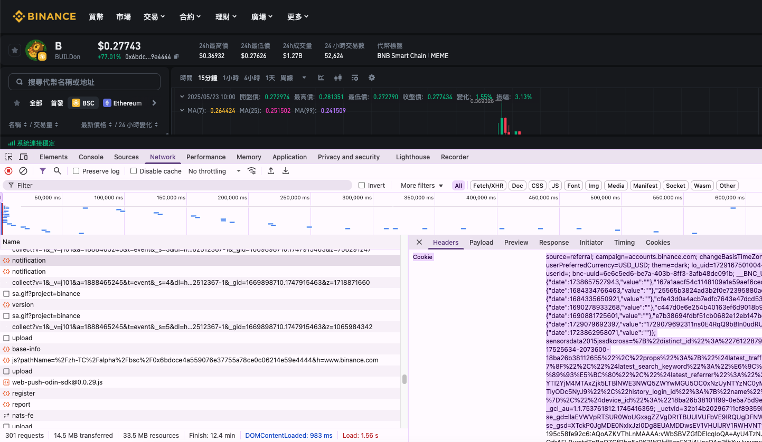Select the favorites star filter in chain row
This screenshot has width=762, height=442.
pos(17,103)
